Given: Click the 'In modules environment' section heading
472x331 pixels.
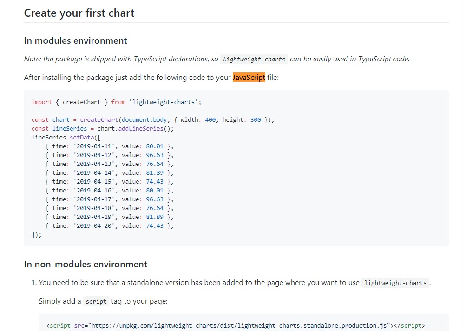Looking at the screenshot, I should click(x=76, y=40).
